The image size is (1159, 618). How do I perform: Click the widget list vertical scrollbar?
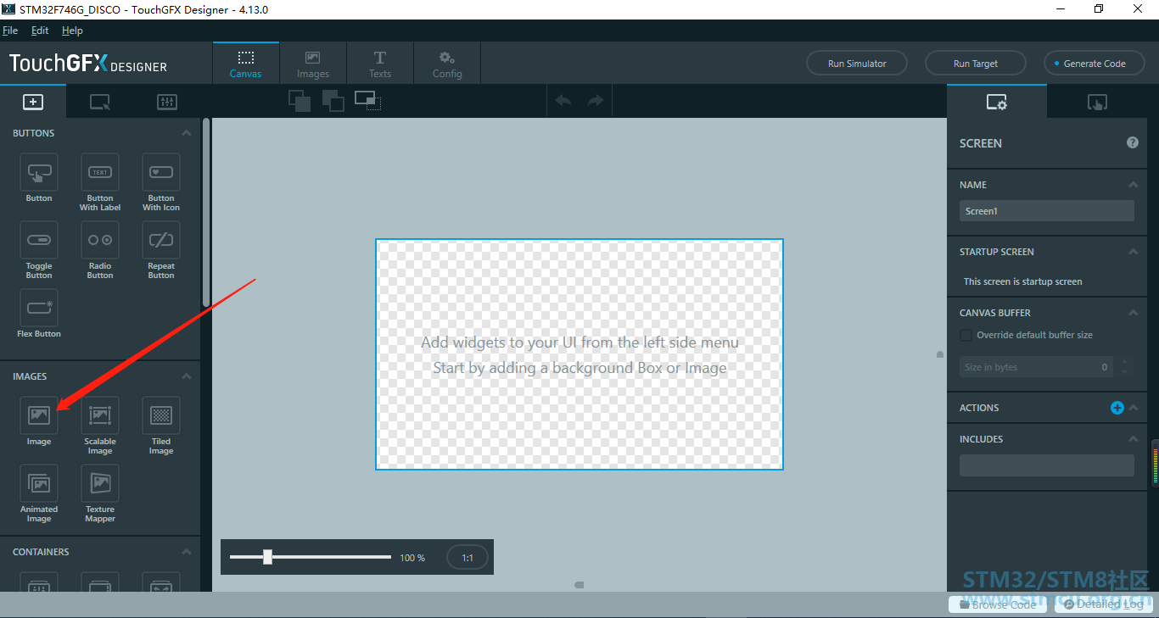click(205, 212)
